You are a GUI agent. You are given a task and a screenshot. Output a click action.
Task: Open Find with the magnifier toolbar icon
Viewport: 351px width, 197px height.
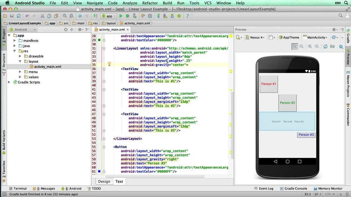(65, 16)
